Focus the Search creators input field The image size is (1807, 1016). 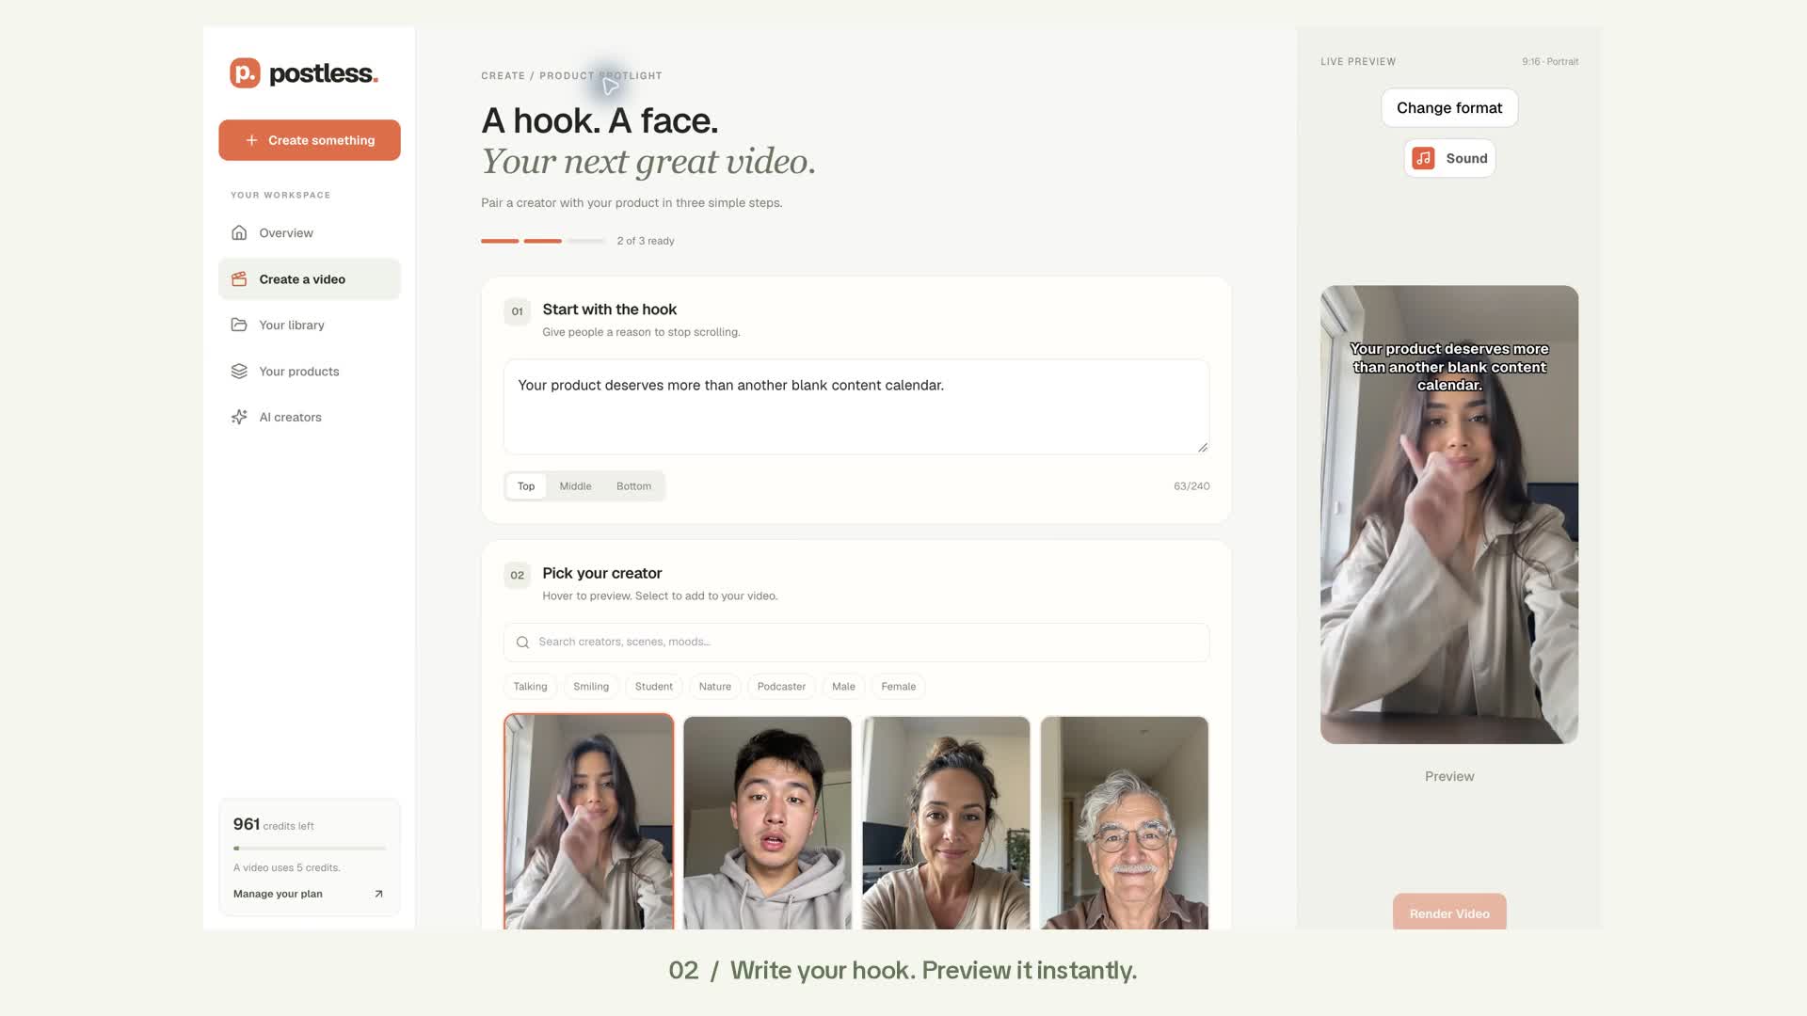tap(856, 643)
